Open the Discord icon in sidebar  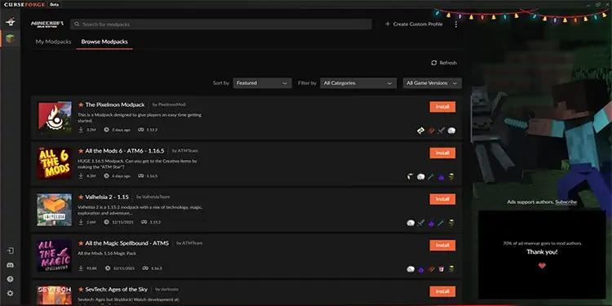point(11,265)
